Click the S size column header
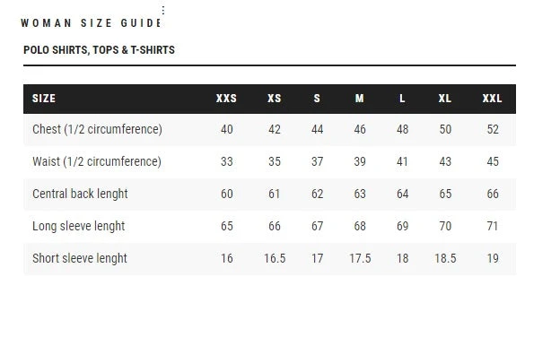The width and height of the screenshot is (560, 363). click(x=317, y=99)
